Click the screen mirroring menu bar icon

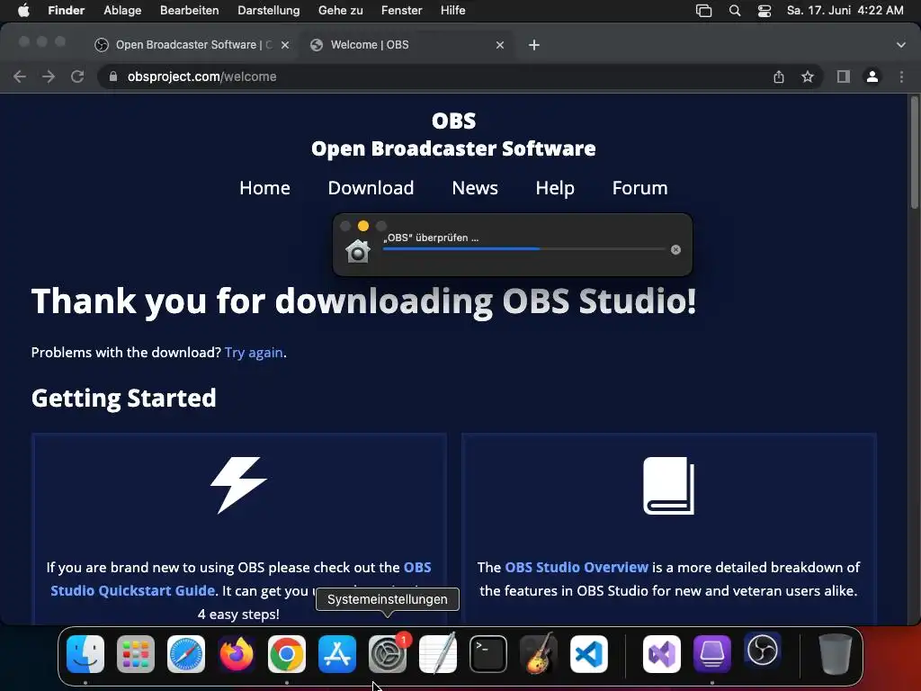pos(703,11)
